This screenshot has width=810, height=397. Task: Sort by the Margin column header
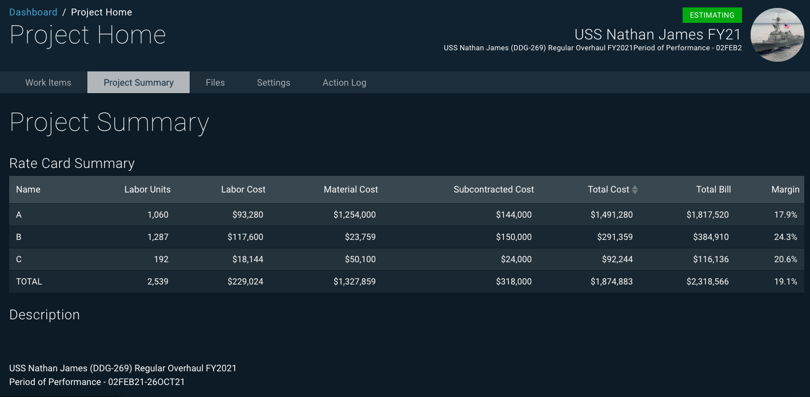(x=785, y=190)
